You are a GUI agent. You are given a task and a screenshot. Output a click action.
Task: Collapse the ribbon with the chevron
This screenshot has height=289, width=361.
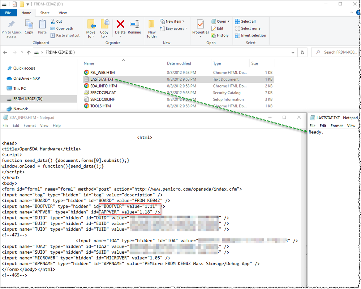tap(352, 13)
